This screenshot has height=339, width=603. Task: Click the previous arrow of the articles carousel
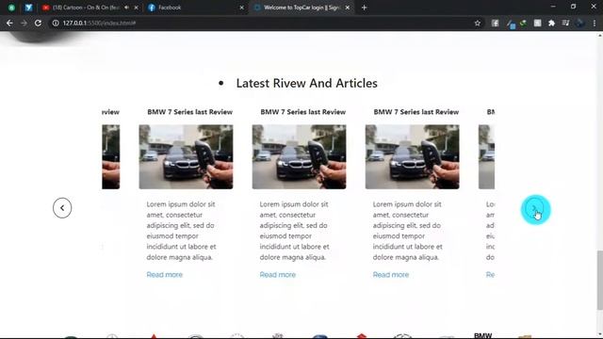(62, 208)
